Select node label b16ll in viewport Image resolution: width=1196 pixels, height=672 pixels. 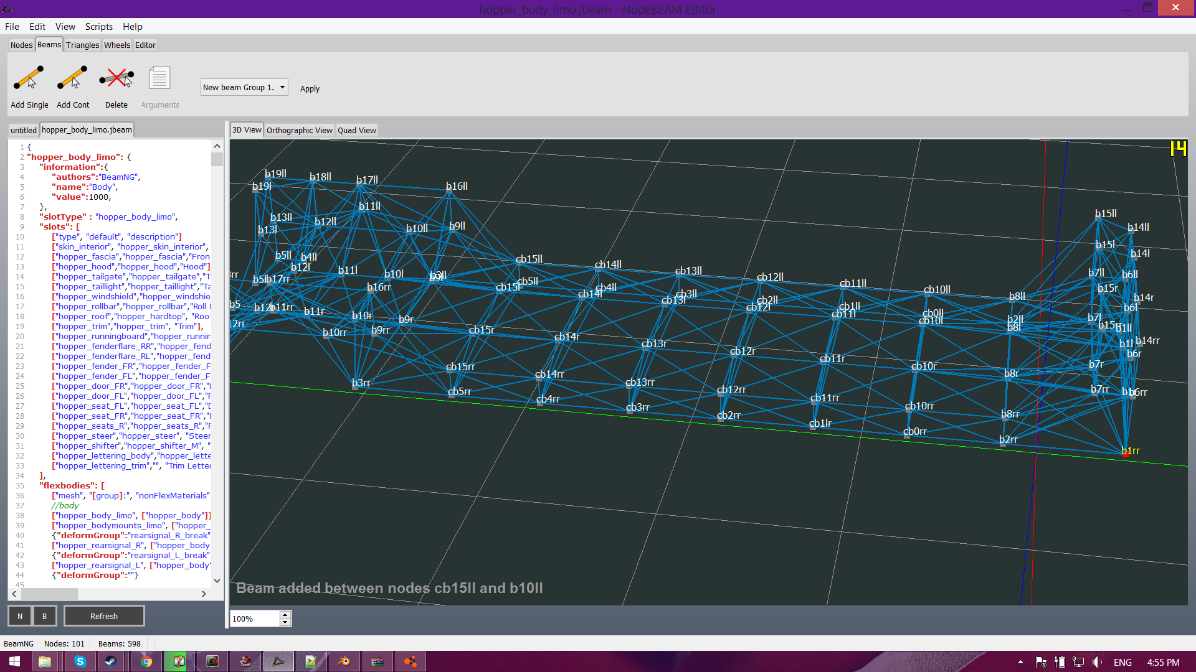457,186
